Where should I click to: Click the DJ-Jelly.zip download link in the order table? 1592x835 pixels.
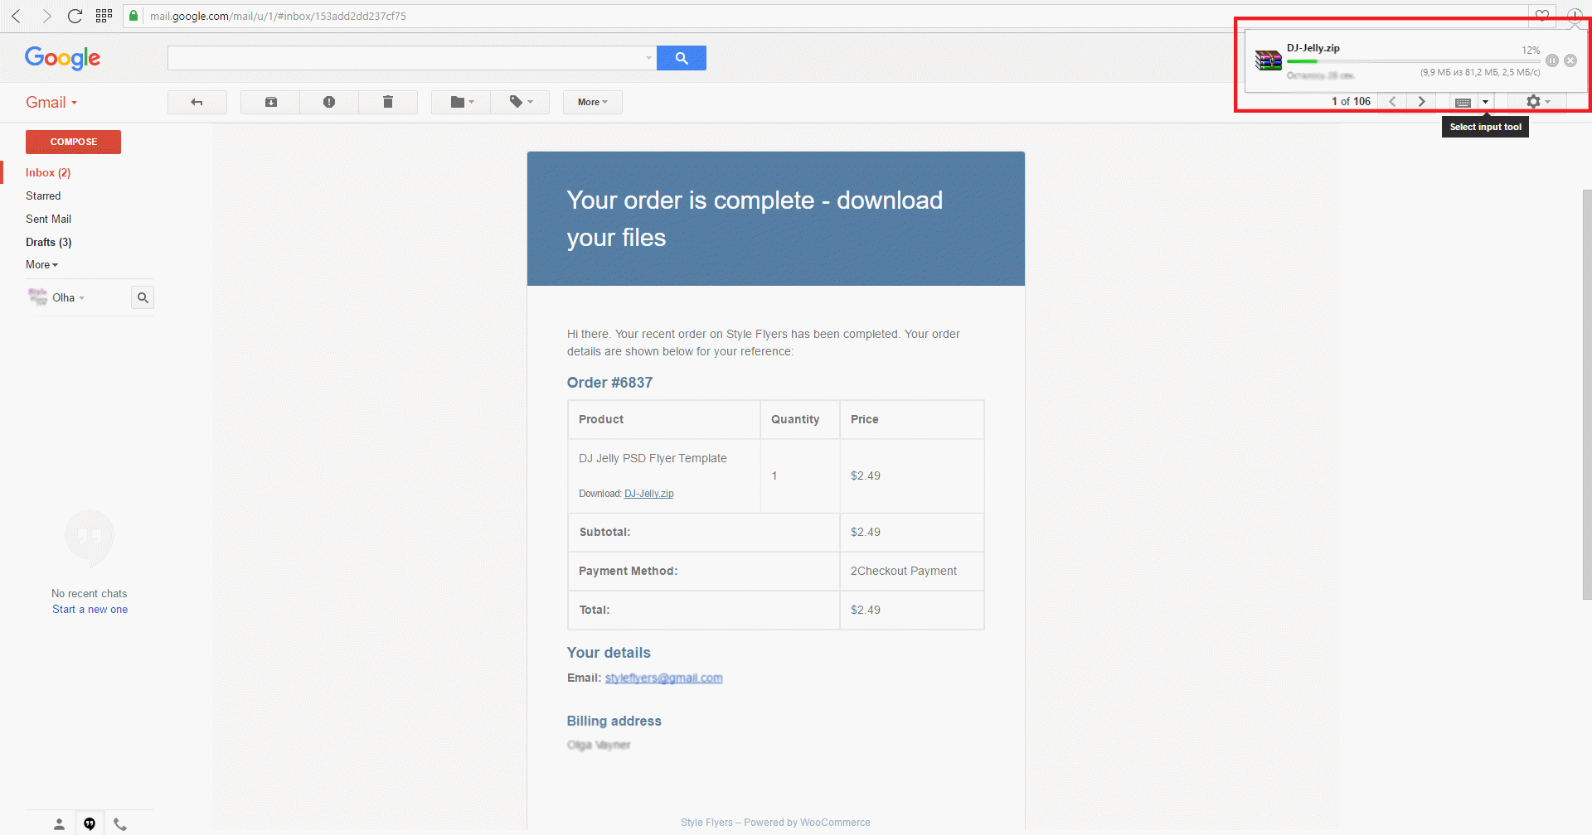coord(648,494)
